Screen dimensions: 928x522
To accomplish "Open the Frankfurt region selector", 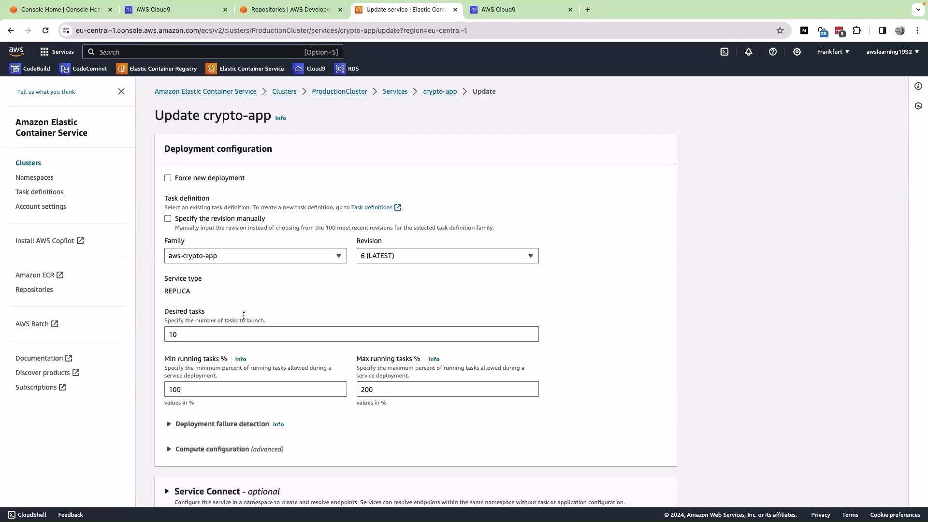I will 833,52.
